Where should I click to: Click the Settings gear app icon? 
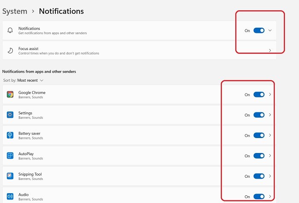(10, 115)
